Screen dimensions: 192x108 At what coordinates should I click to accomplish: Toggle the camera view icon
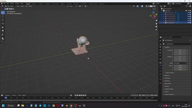pyautogui.click(x=156, y=27)
